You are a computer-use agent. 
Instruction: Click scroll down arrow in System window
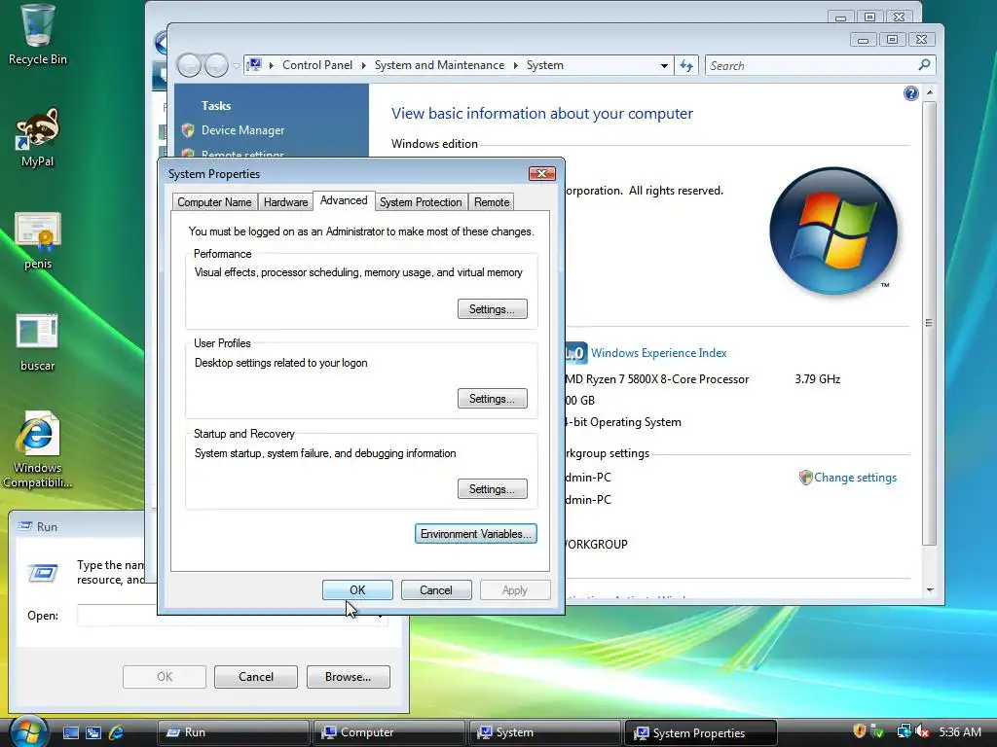coord(930,590)
